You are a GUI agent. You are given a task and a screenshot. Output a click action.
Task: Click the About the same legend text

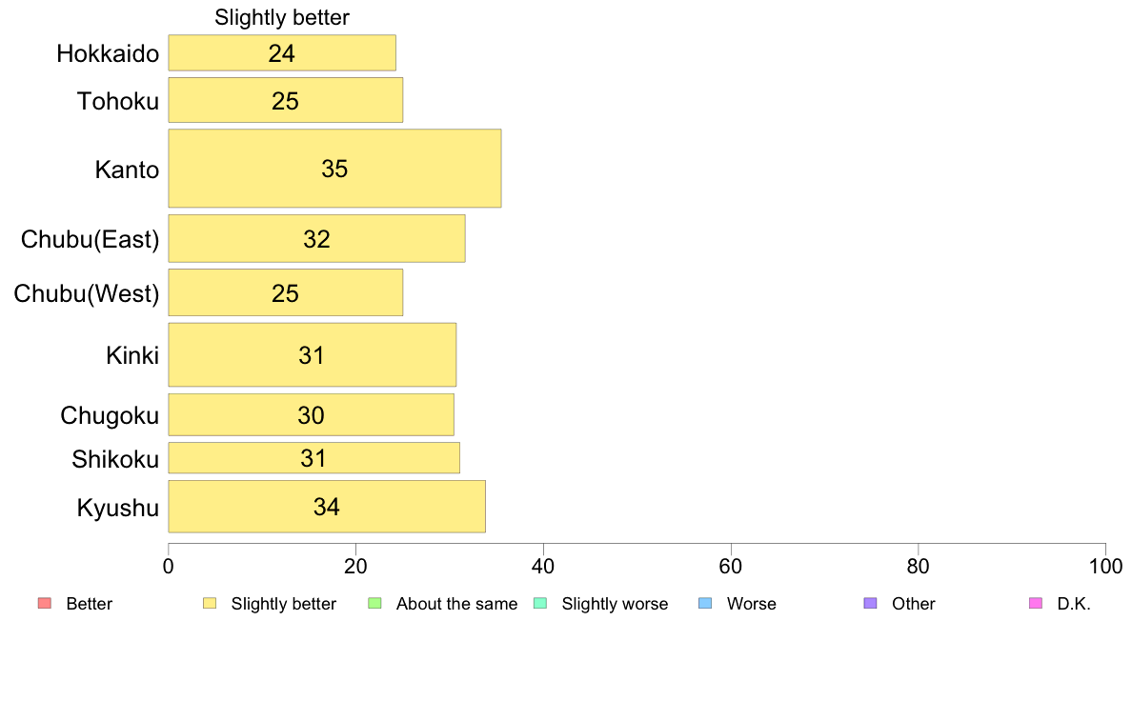tap(456, 604)
